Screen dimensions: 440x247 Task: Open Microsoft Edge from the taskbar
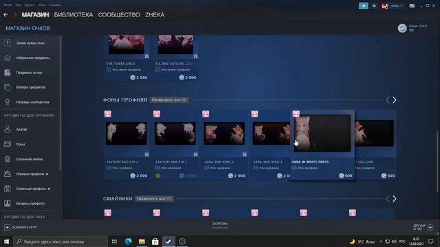pyautogui.click(x=129, y=242)
